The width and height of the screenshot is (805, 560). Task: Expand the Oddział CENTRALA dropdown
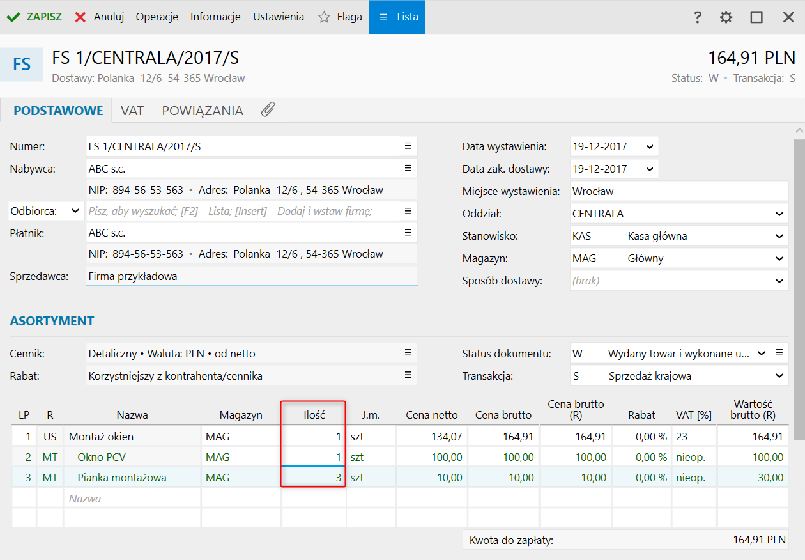tap(779, 214)
